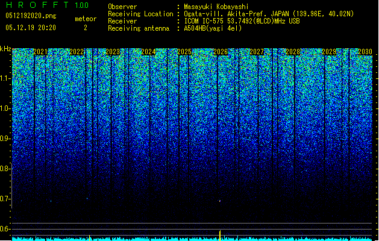Click the timestamp 05.12.19 20:20
Screen dimensions: 379x241
31,28
